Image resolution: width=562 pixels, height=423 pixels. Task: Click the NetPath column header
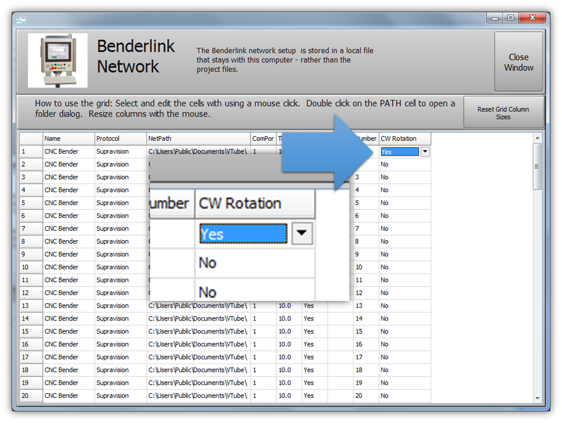[x=198, y=138]
